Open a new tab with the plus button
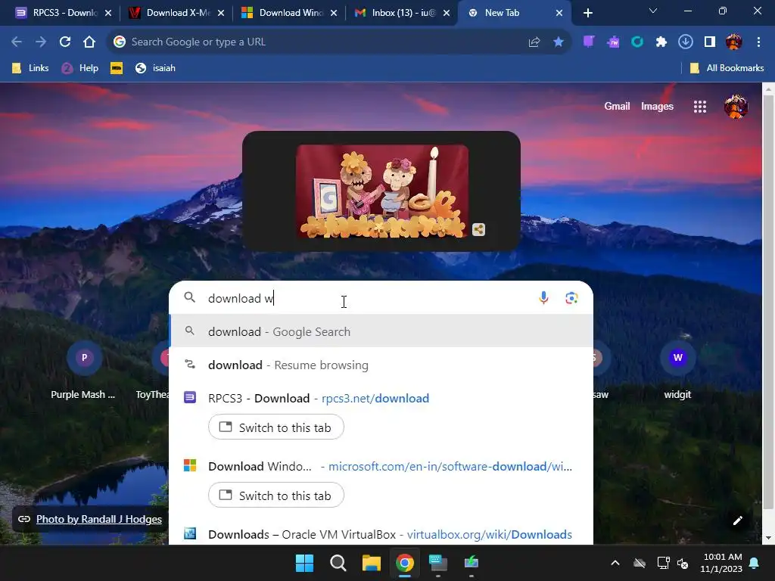The image size is (775, 581). point(587,13)
